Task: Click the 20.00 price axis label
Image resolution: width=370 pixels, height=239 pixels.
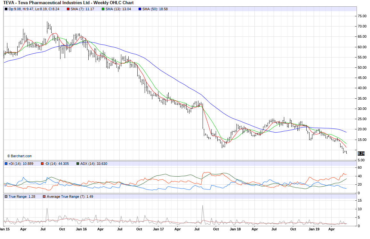Action: tap(362, 129)
